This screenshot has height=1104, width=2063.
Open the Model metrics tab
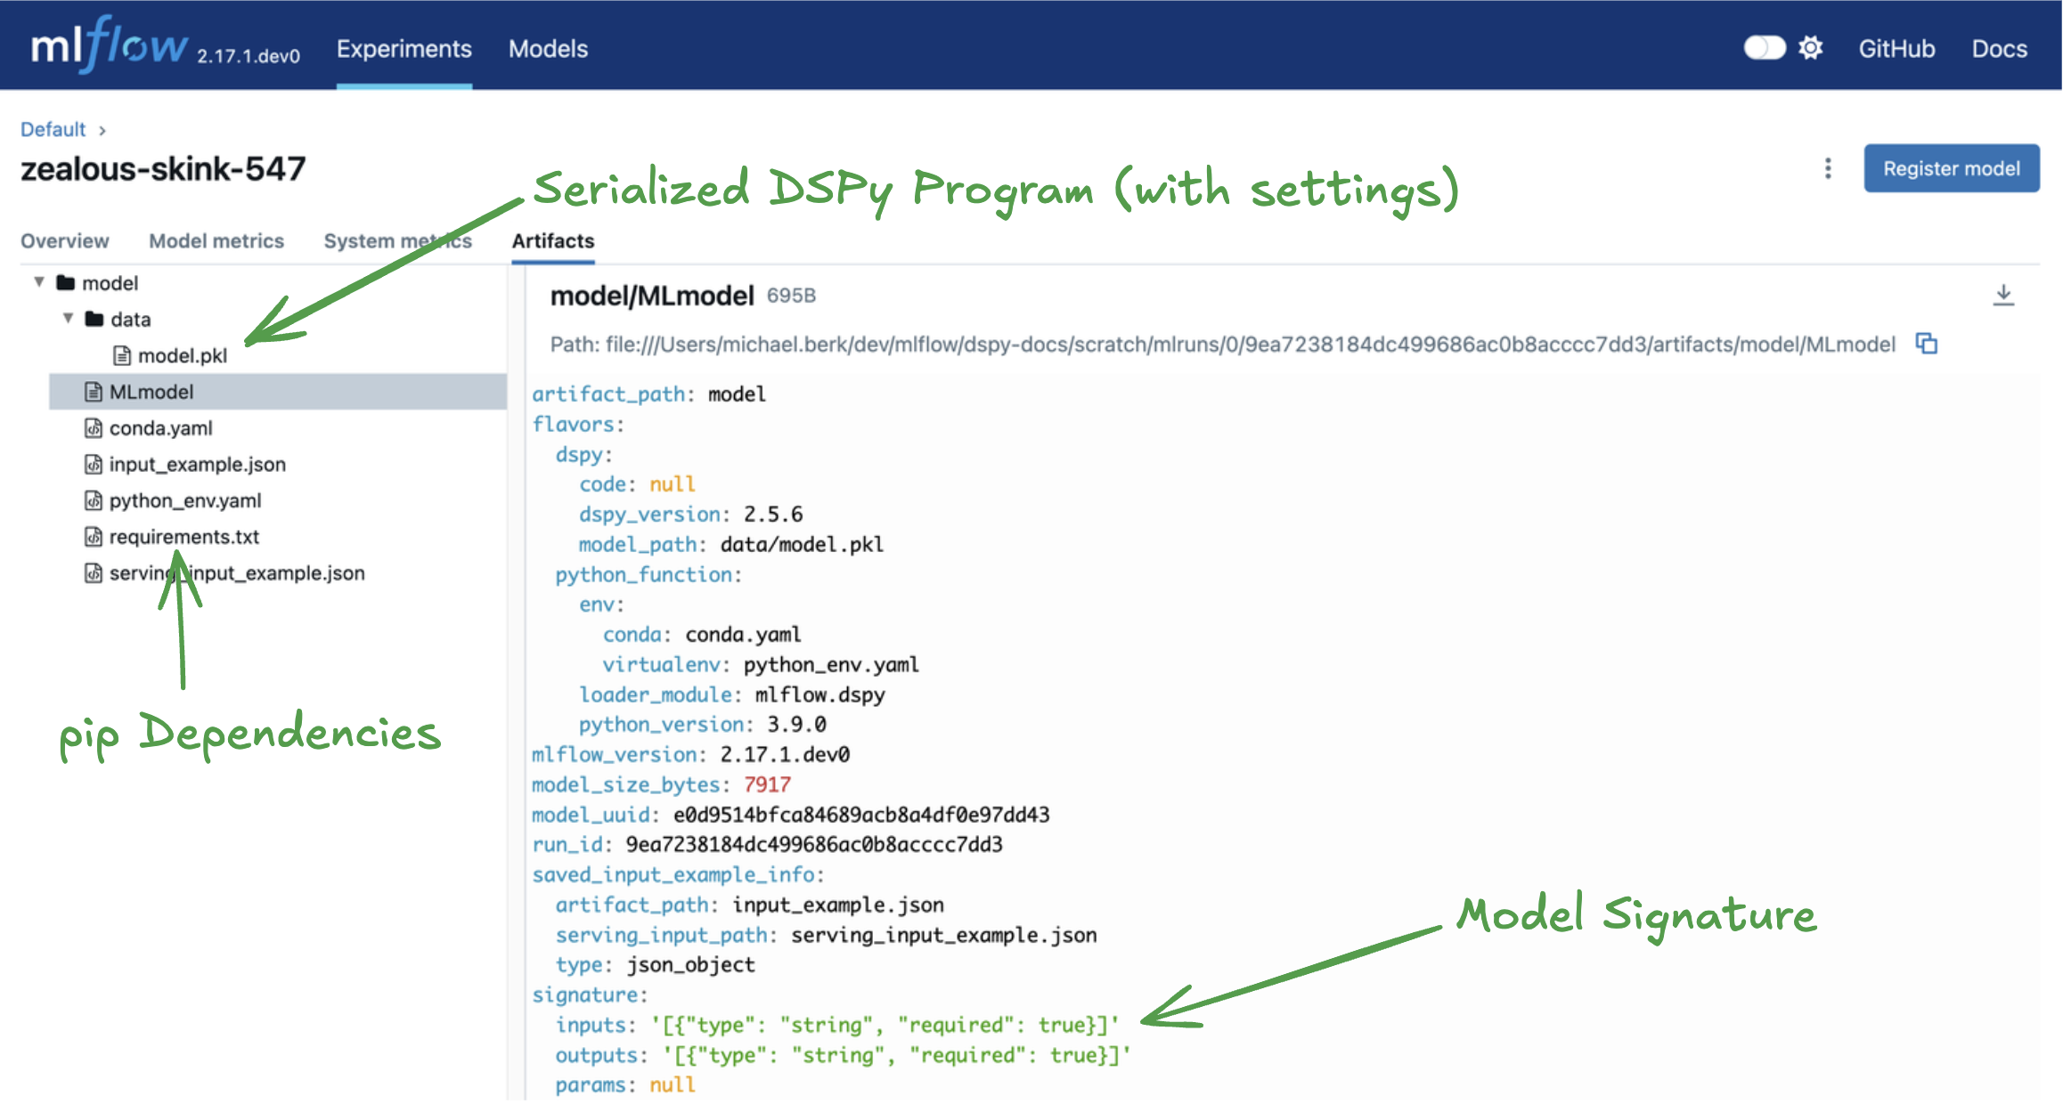(216, 240)
